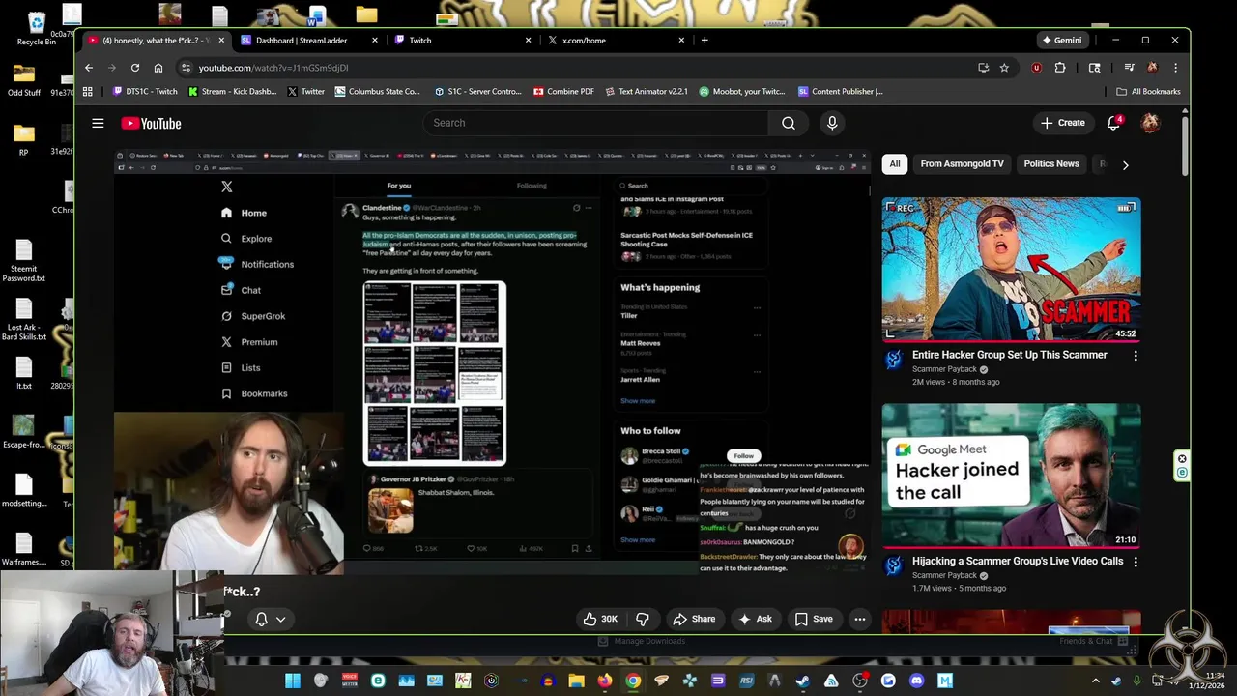Close the YouTube tab
Screen dimensions: 1237x696
click(221, 41)
